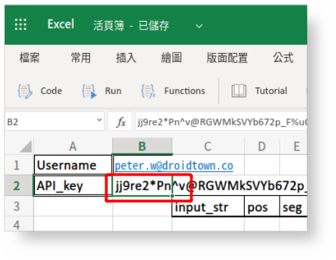
Task: Select column C header
Action: (208, 146)
